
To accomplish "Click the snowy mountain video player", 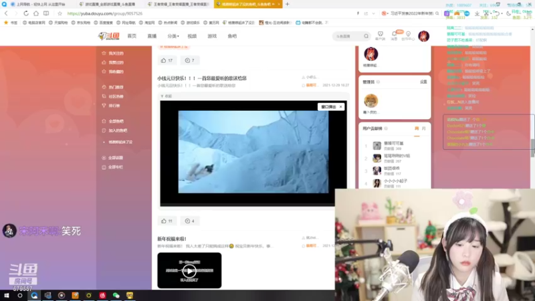I will 253,152.
